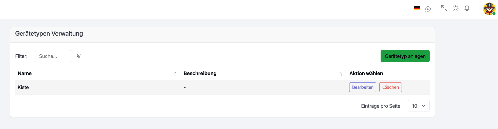Viewport: 498px width, 129px height.
Task: Click the filter funnel icon beside search
Action: tap(79, 56)
